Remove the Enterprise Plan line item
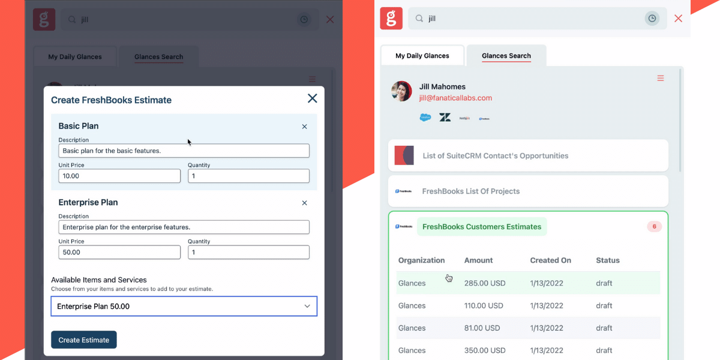The width and height of the screenshot is (720, 360). [304, 203]
